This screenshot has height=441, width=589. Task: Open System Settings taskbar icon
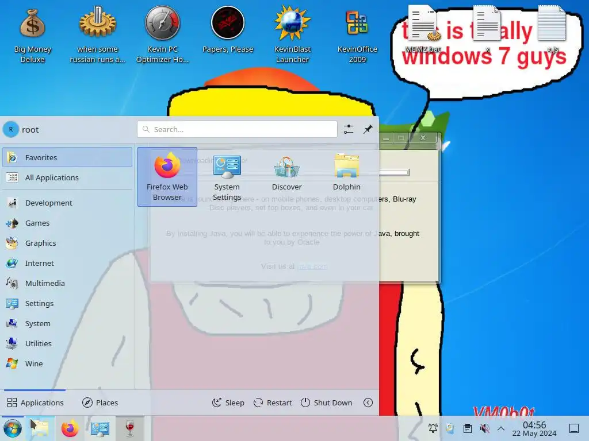[100, 428]
